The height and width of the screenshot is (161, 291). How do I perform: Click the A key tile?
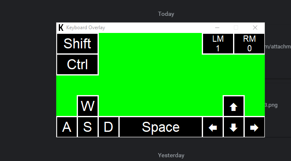coord(67,127)
